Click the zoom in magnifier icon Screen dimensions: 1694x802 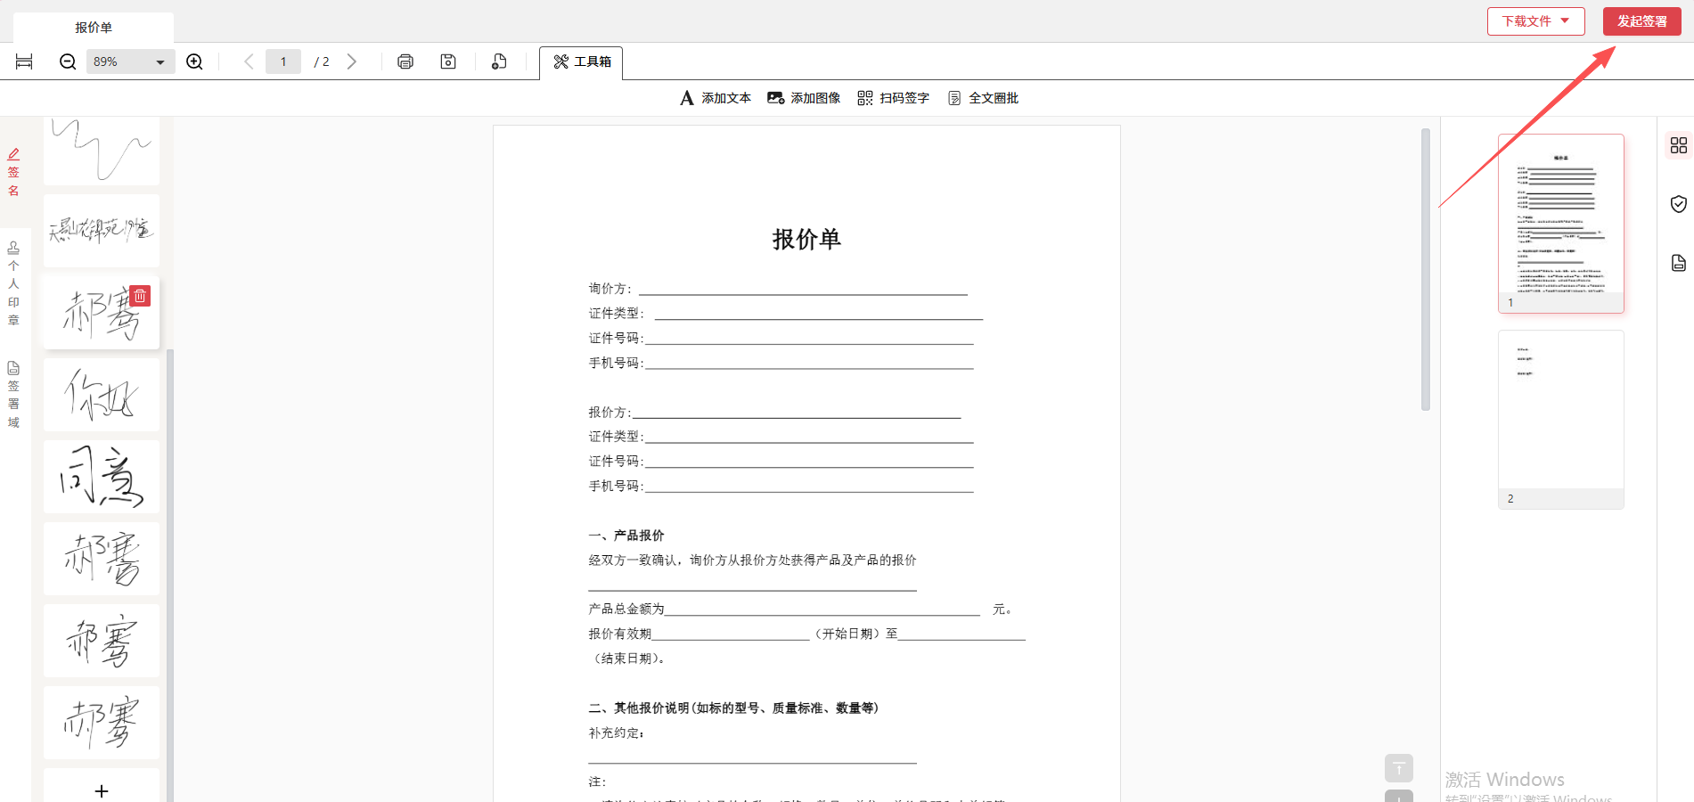point(194,61)
